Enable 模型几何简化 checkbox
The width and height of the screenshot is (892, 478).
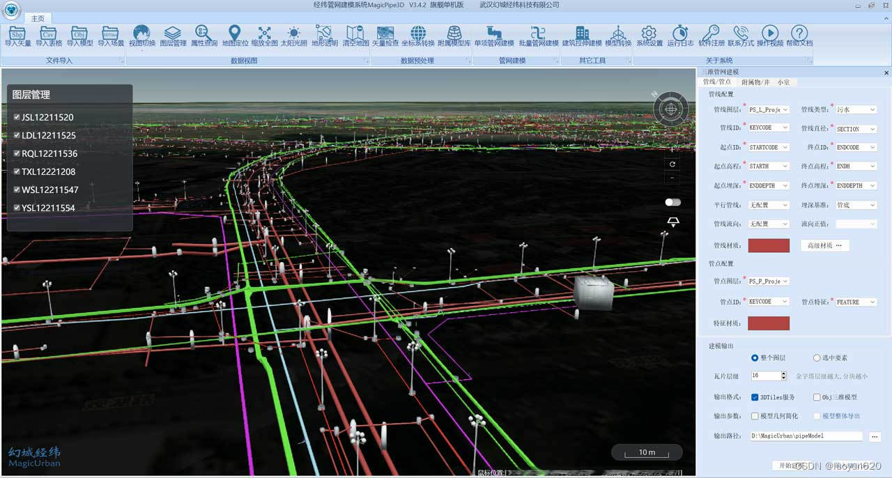click(755, 416)
